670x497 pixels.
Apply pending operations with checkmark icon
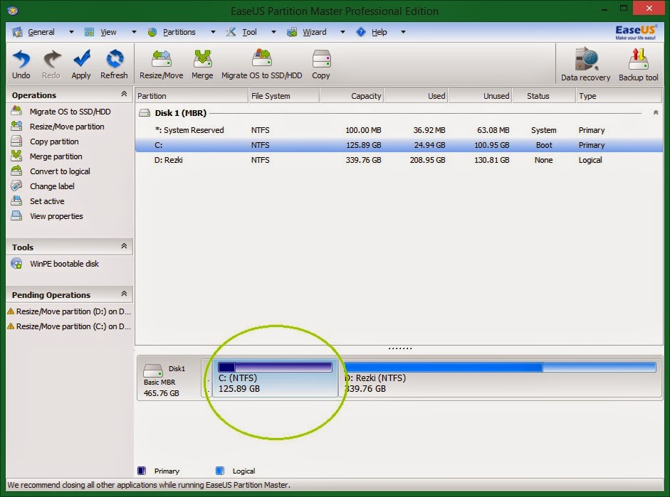pos(81,59)
